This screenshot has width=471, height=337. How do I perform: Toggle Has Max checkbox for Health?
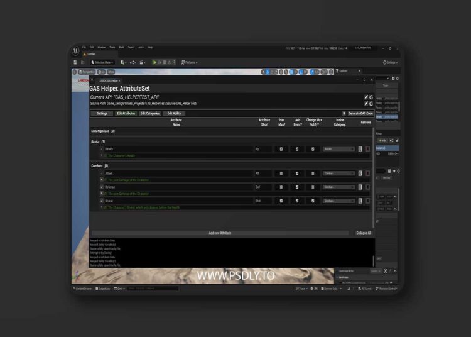click(281, 149)
